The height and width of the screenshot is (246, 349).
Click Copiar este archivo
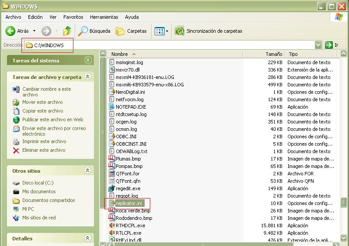pos(43,111)
